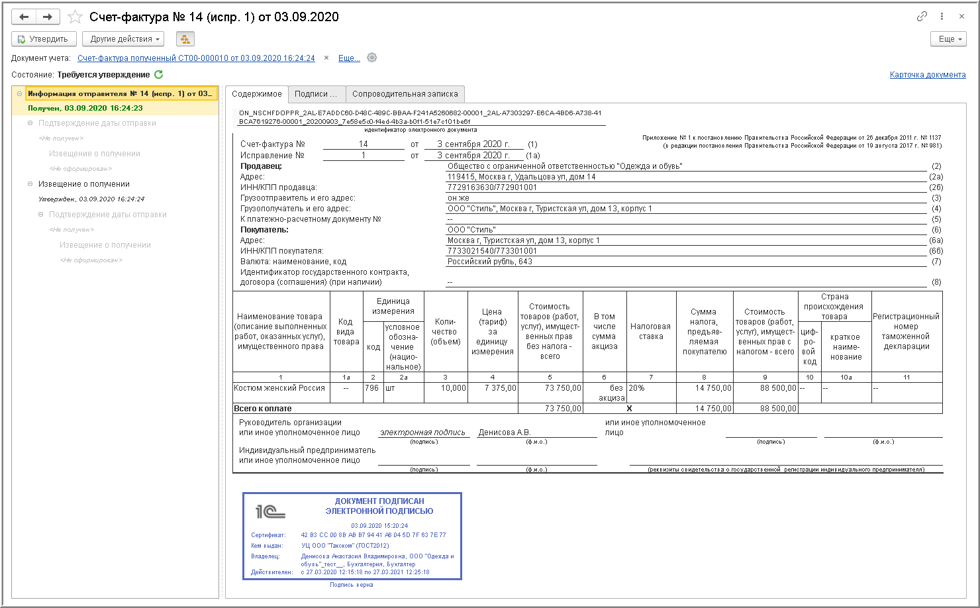Open the Другие действия dropdown
980x608 pixels.
[124, 39]
